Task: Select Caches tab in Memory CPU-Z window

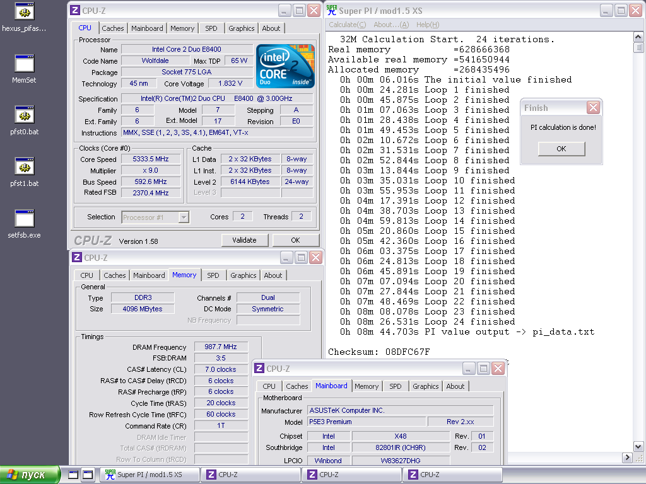Action: [115, 275]
